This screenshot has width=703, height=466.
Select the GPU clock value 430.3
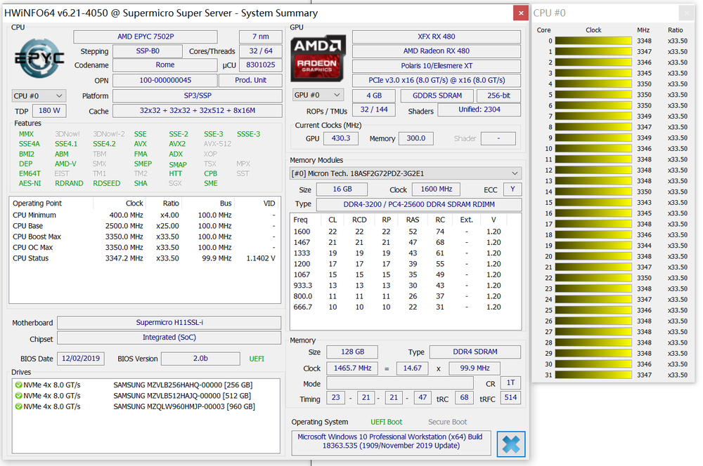[341, 138]
